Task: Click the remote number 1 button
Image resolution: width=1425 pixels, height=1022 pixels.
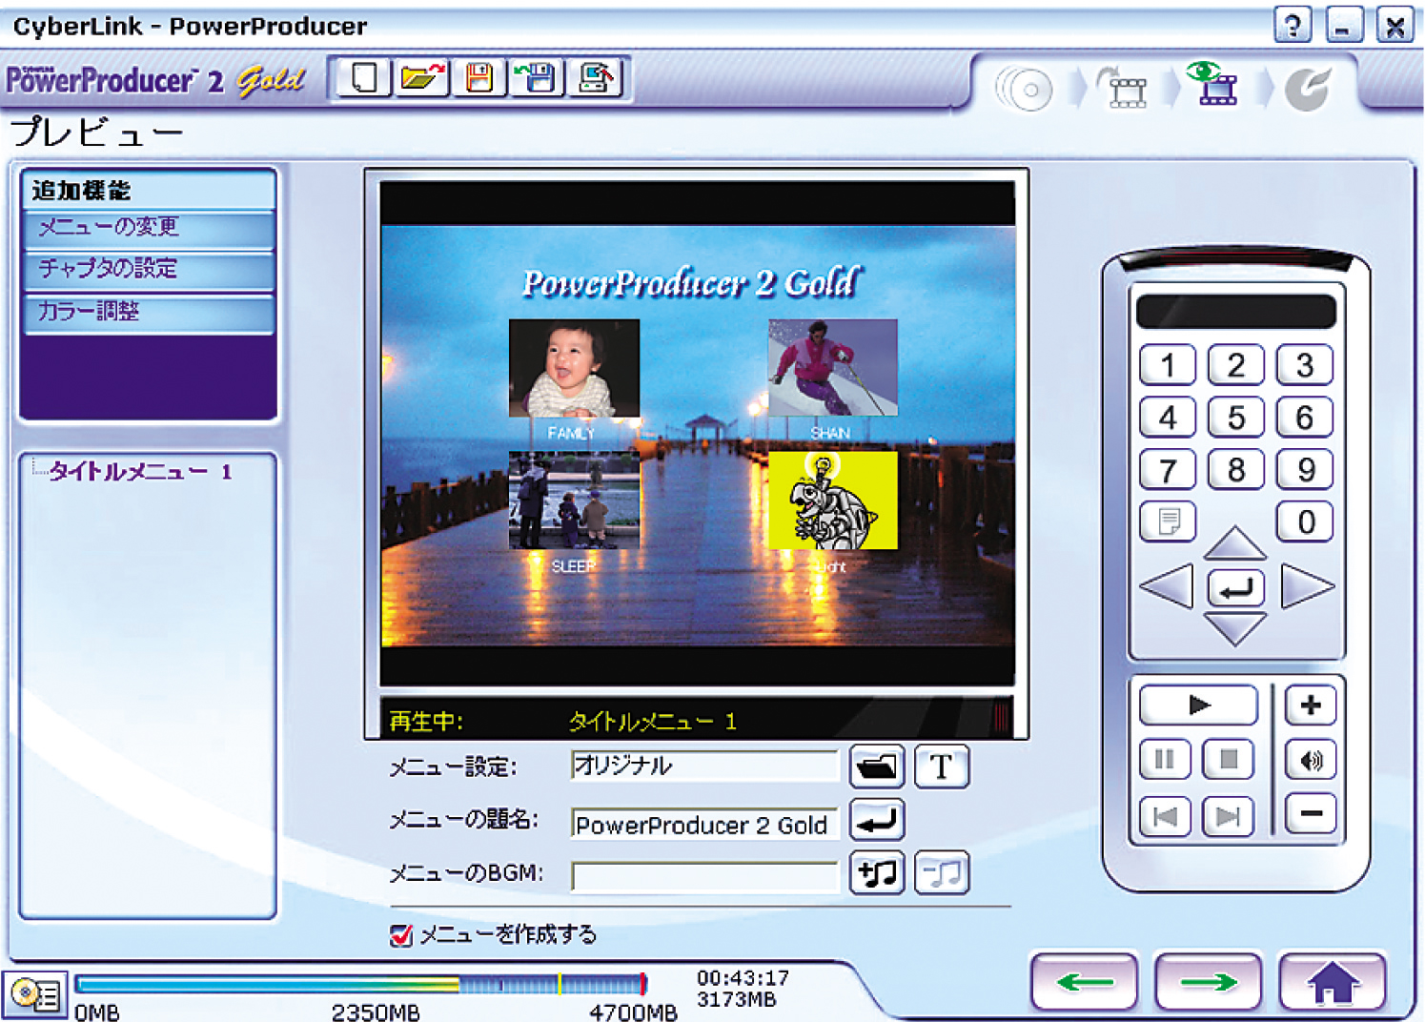Action: [1168, 365]
